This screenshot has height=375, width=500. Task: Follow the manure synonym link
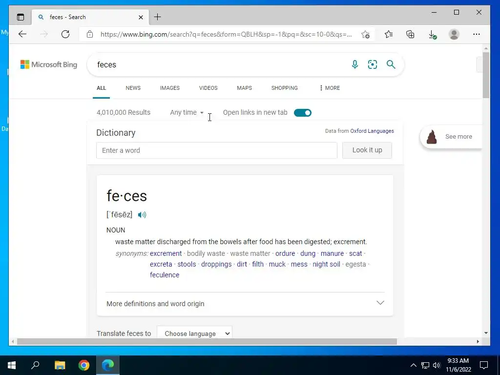click(332, 253)
